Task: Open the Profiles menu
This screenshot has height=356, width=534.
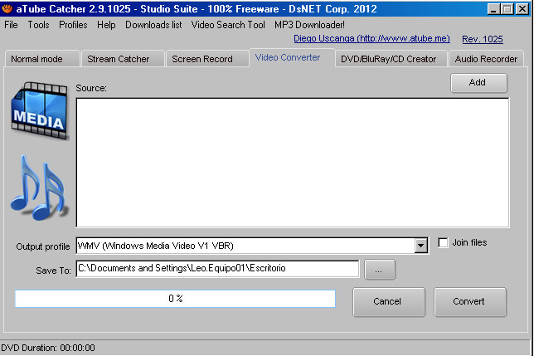Action: point(73,25)
